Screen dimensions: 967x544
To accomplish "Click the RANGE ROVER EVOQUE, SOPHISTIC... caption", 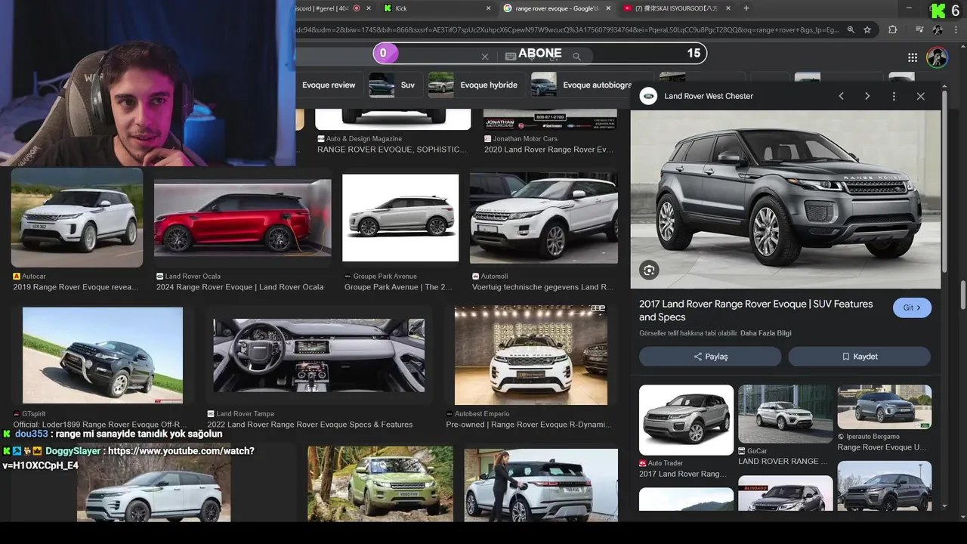I will (392, 150).
